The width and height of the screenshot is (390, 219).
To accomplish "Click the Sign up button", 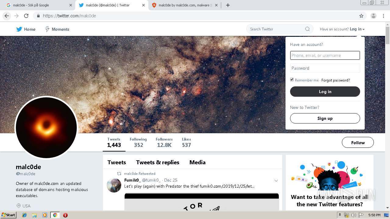I will [x=325, y=118].
